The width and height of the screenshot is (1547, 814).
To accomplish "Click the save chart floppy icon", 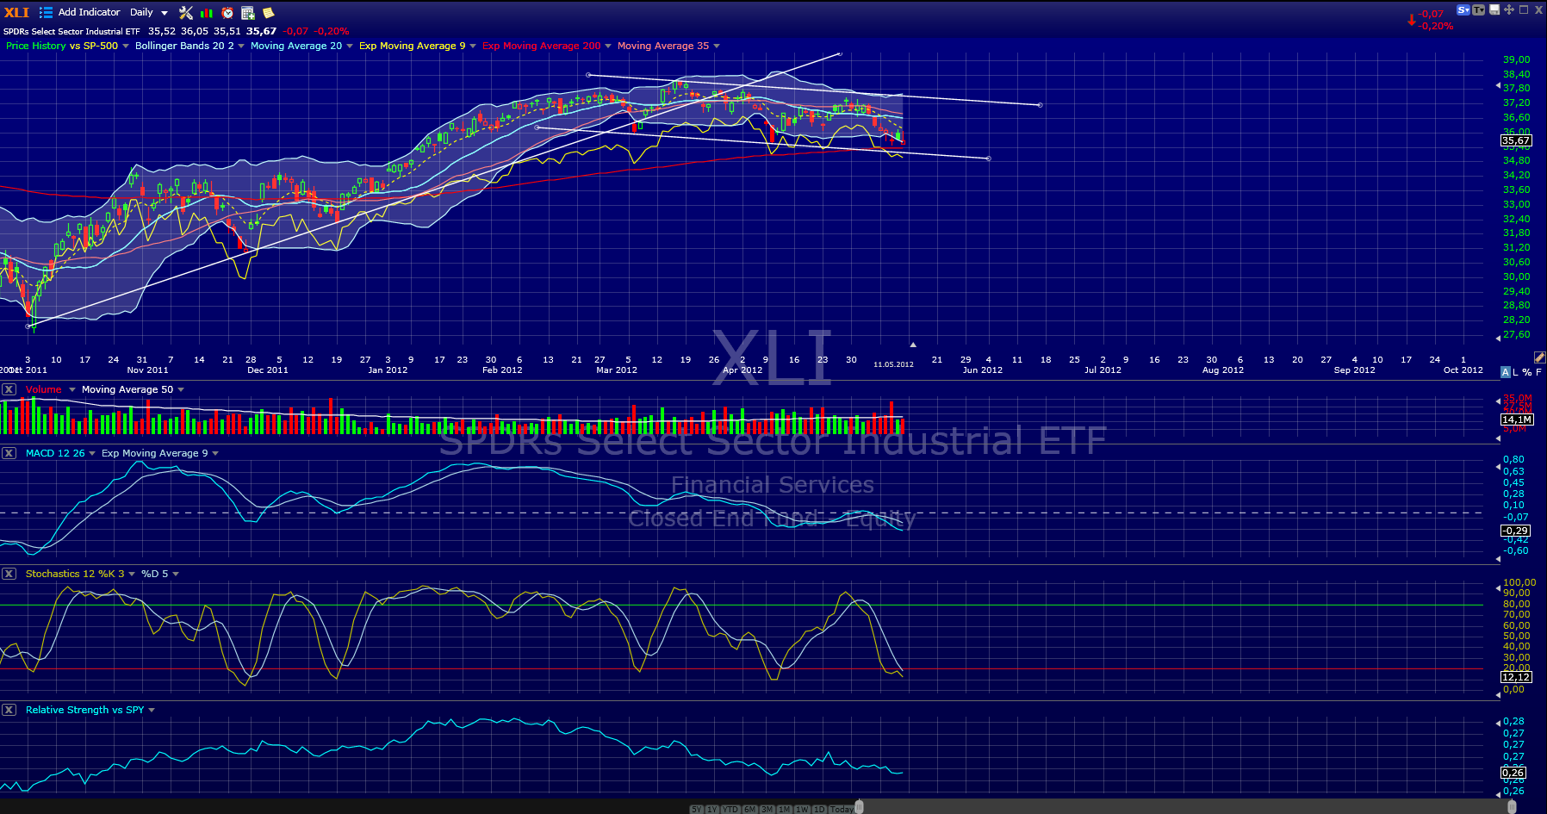I will point(1494,9).
